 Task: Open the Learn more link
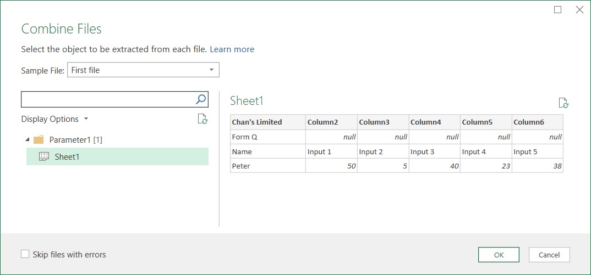click(232, 49)
